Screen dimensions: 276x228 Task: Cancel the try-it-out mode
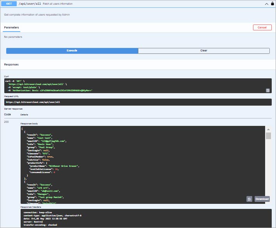pyautogui.click(x=262, y=28)
